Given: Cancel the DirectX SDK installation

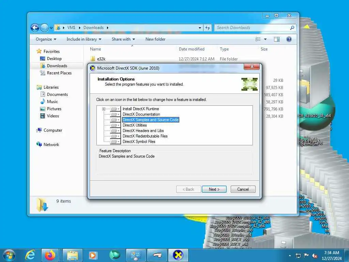Looking at the screenshot, I should (x=243, y=189).
